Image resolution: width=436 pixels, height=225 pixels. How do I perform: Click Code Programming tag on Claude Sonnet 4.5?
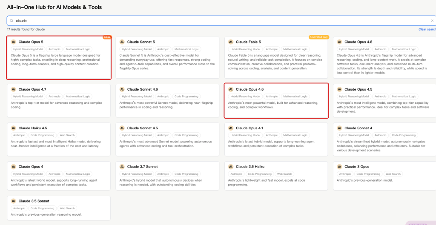pyautogui.click(x=186, y=135)
